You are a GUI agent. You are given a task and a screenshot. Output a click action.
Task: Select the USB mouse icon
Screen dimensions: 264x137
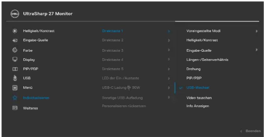15,78
